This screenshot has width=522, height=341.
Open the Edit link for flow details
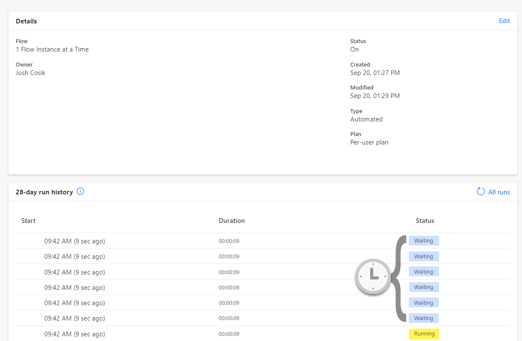pyautogui.click(x=504, y=20)
